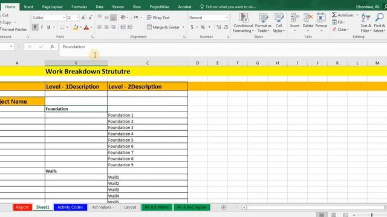387x217 pixels.
Task: Add a new sheet with plus icon
Action: (x=224, y=207)
